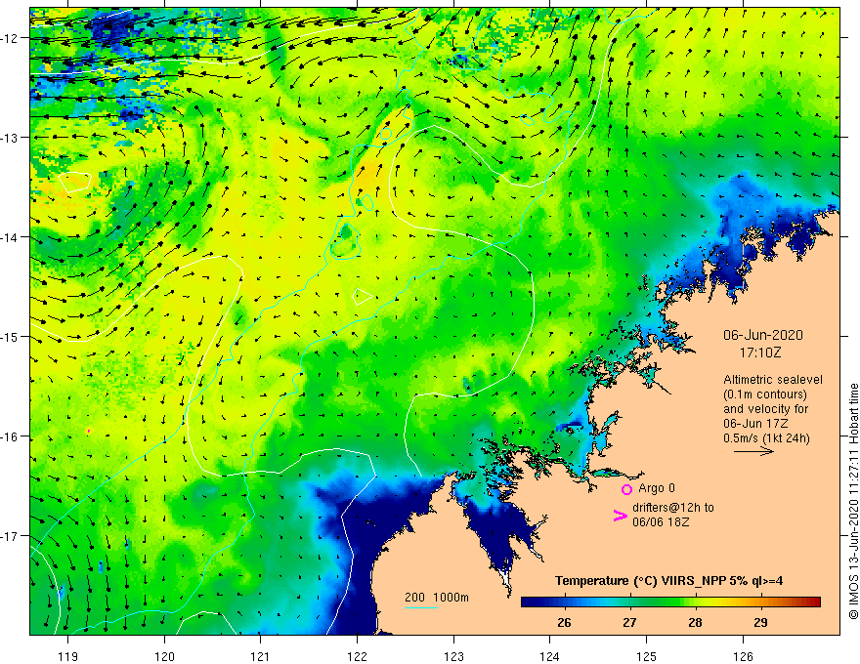Click the 121 longitude axis label

[x=261, y=656]
